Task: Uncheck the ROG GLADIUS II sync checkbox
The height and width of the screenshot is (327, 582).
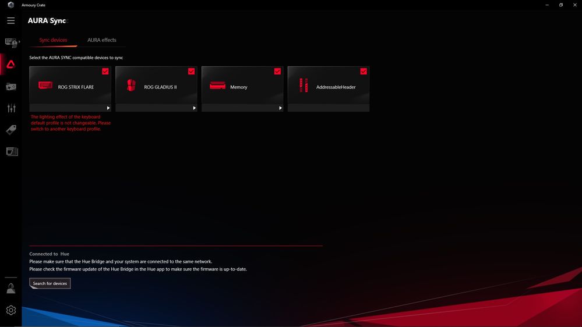Action: click(x=192, y=71)
